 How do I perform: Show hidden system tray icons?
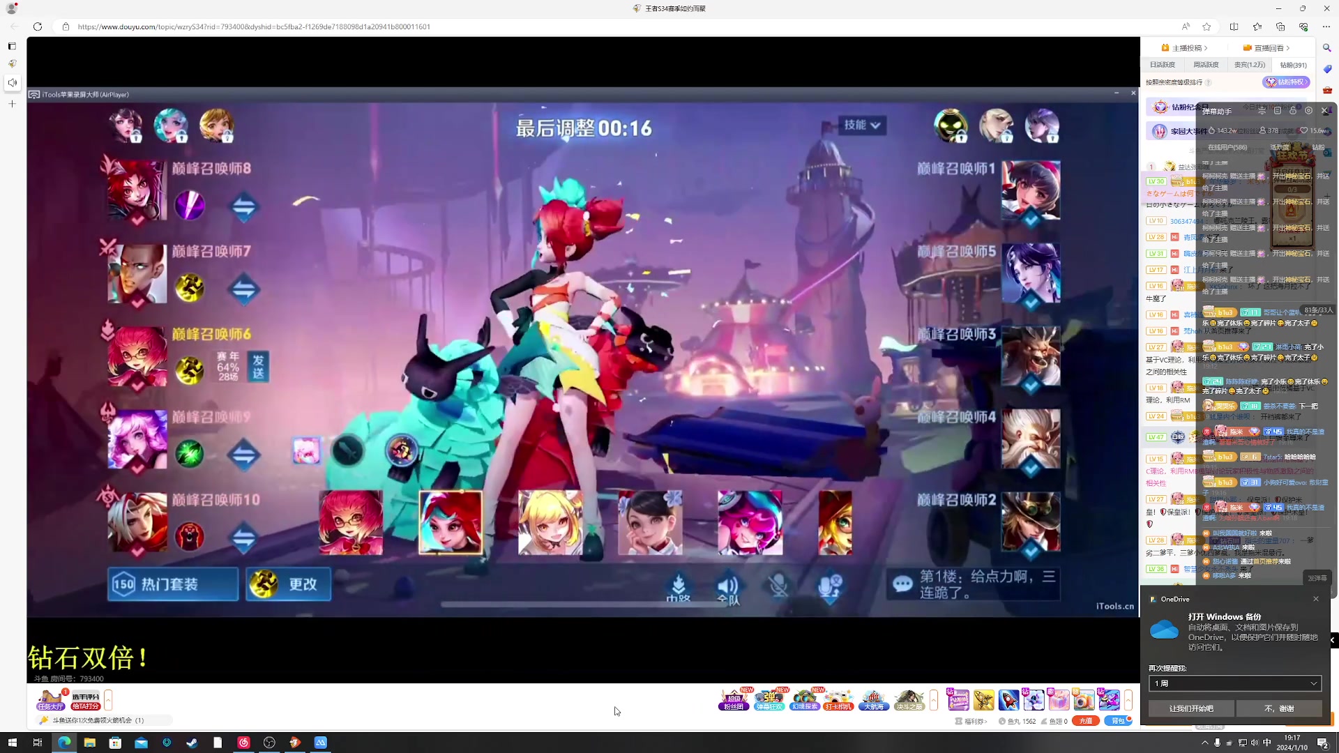point(1204,743)
